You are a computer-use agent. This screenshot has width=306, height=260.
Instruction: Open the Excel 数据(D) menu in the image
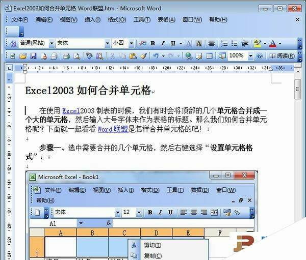200,190
